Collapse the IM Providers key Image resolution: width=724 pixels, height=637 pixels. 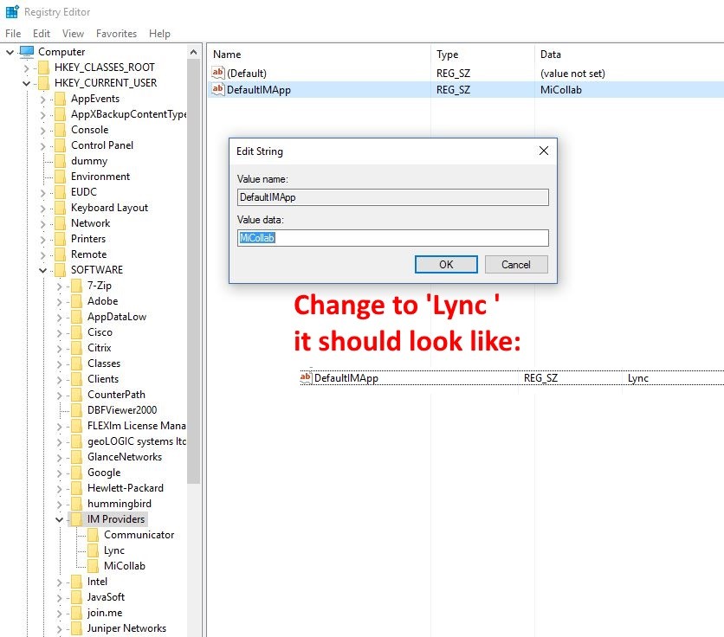[x=60, y=519]
